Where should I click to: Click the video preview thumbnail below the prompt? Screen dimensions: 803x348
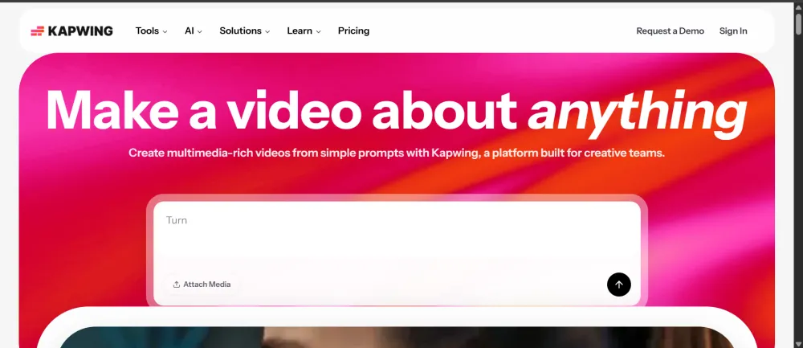(x=397, y=338)
